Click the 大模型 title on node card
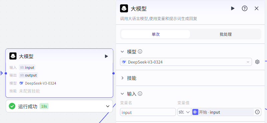Screen dimensions: 267x123 click(26, 56)
